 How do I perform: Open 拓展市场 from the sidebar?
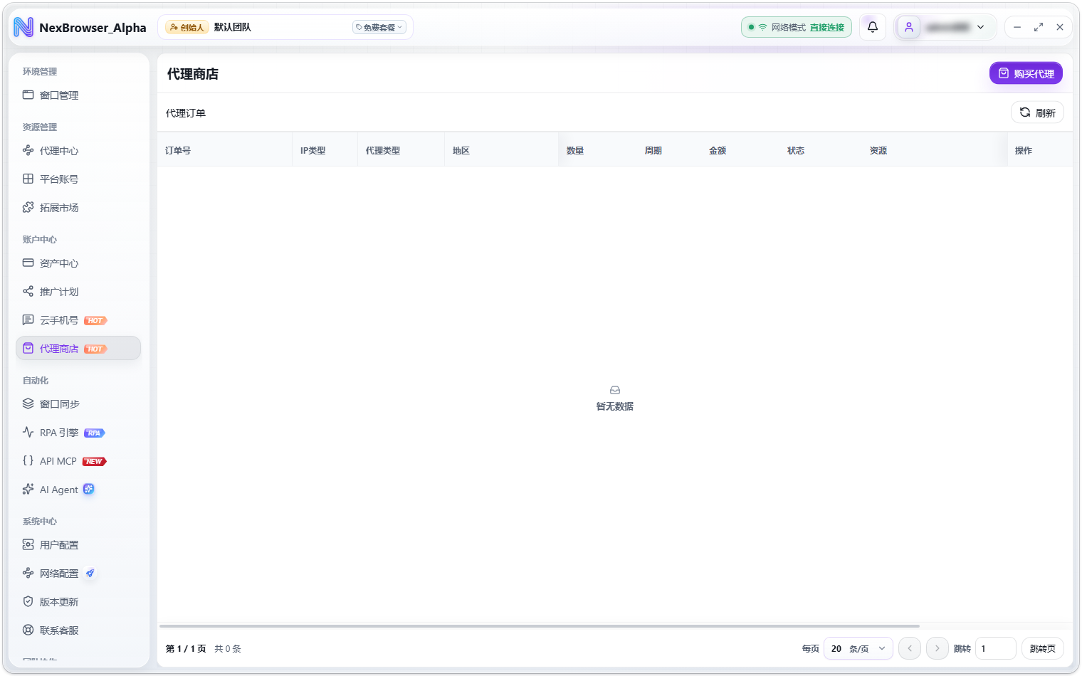(78, 208)
